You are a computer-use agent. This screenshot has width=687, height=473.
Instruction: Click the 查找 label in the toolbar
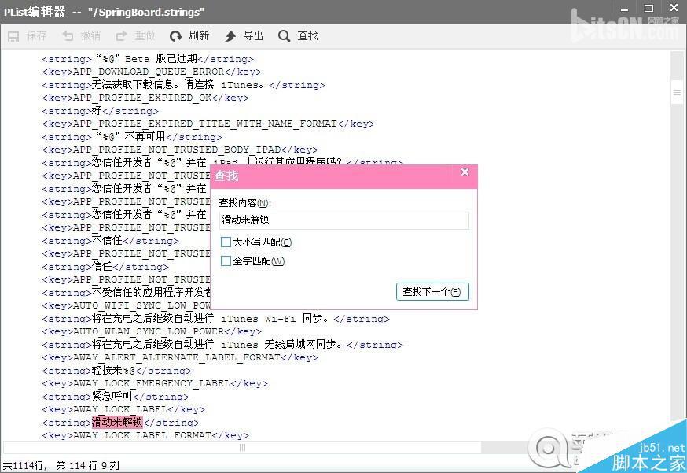coord(307,35)
